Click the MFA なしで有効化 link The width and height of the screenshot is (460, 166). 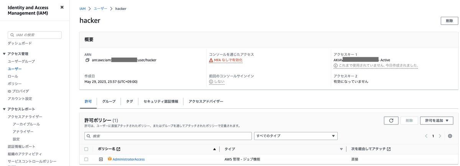pyautogui.click(x=228, y=60)
